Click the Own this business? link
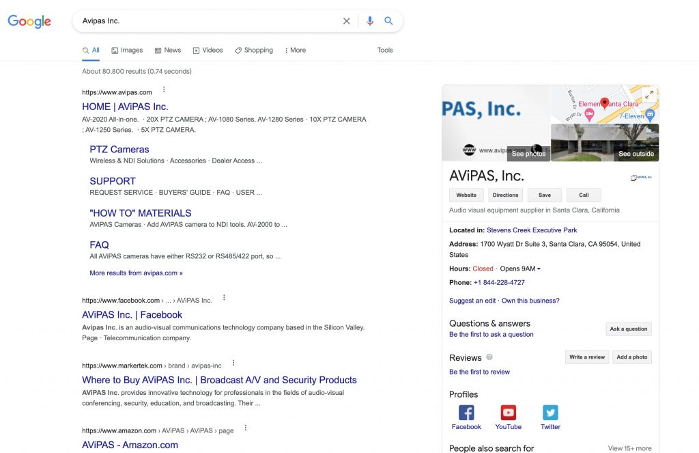The height and width of the screenshot is (453, 699). [530, 301]
